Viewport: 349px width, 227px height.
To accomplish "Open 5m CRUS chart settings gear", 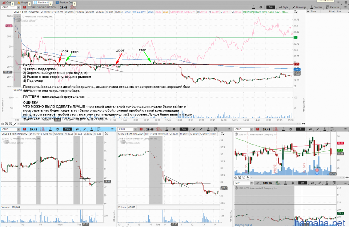I will pos(174,129).
